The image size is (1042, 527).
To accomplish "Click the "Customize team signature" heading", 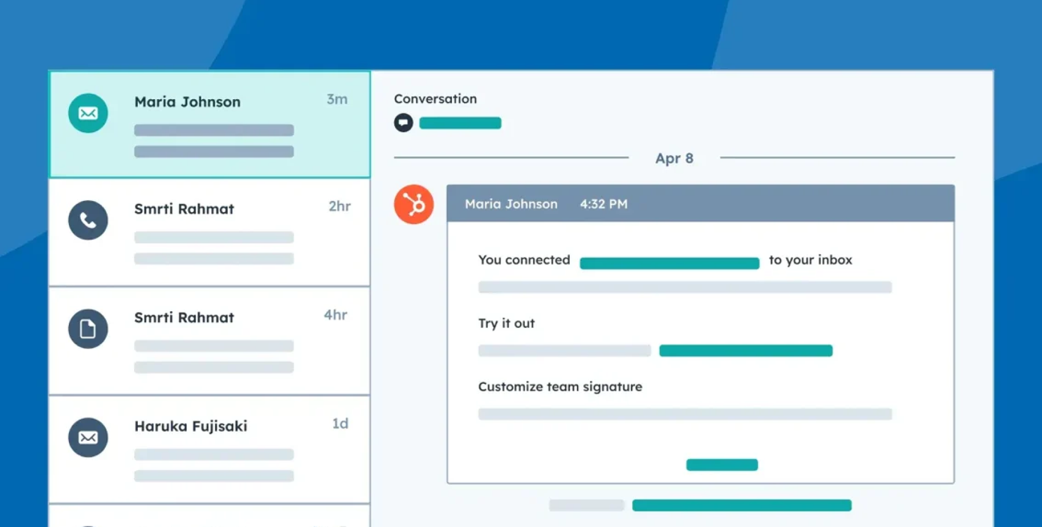I will [560, 387].
